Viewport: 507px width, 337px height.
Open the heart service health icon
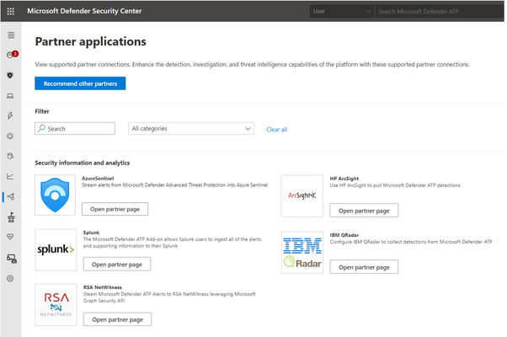tap(10, 237)
